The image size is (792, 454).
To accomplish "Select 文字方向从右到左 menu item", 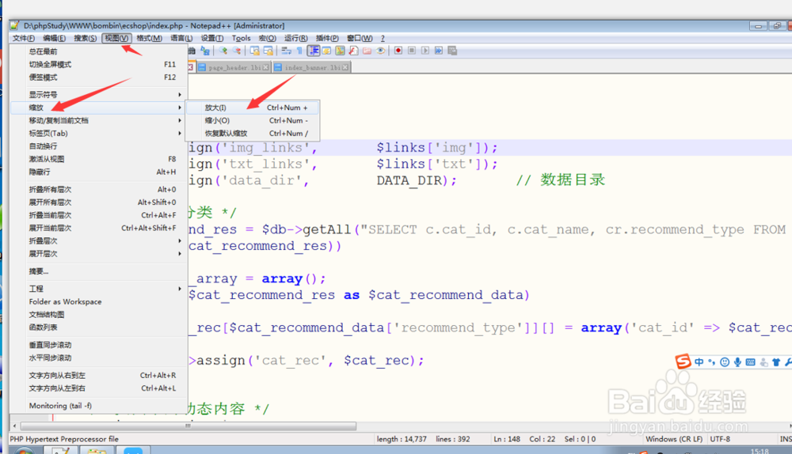I will 99,376.
